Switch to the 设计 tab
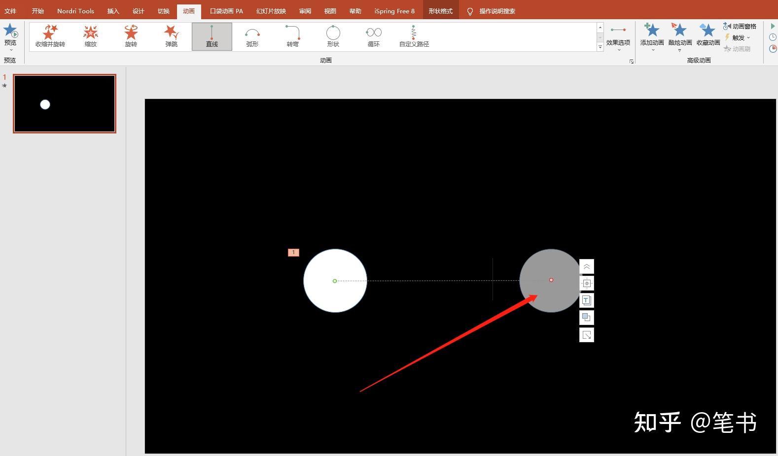This screenshot has height=456, width=778. (139, 11)
